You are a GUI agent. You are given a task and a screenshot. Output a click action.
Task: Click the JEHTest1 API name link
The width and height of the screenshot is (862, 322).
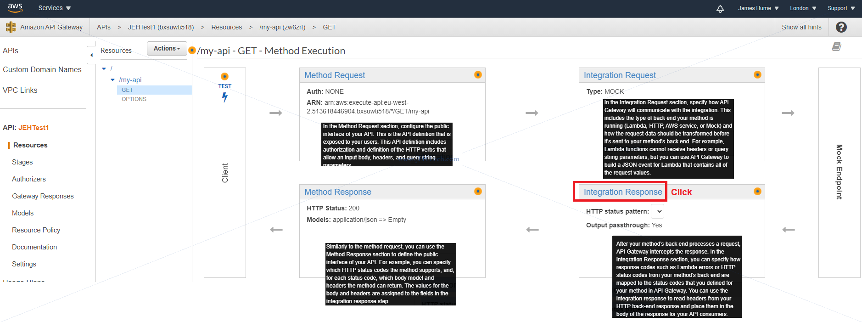34,128
